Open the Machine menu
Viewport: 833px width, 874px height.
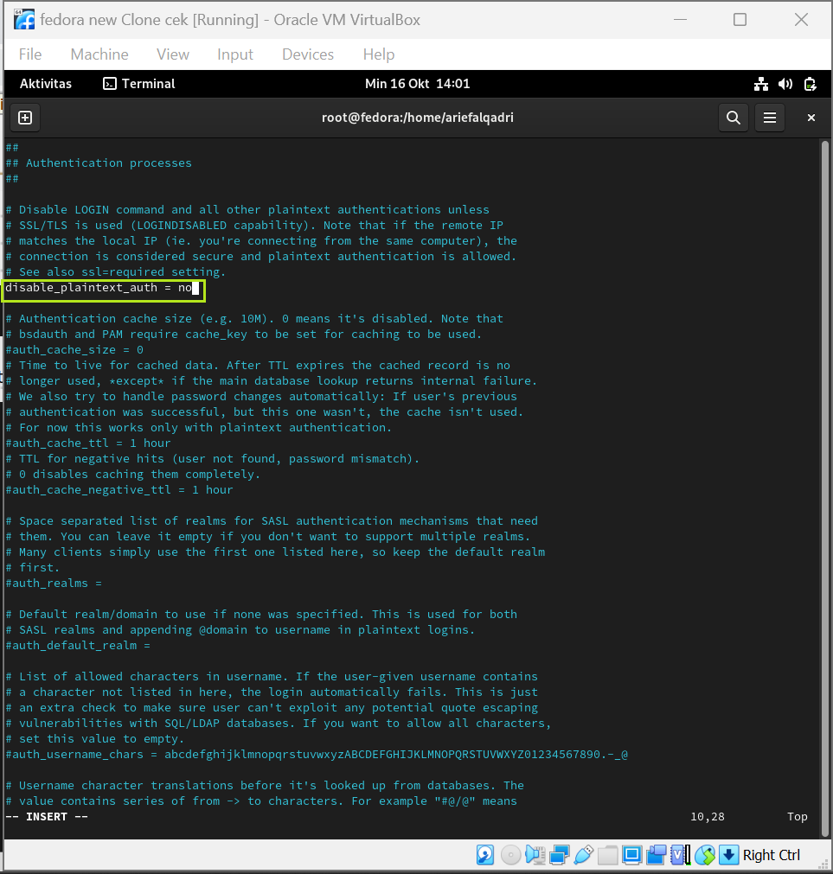99,54
